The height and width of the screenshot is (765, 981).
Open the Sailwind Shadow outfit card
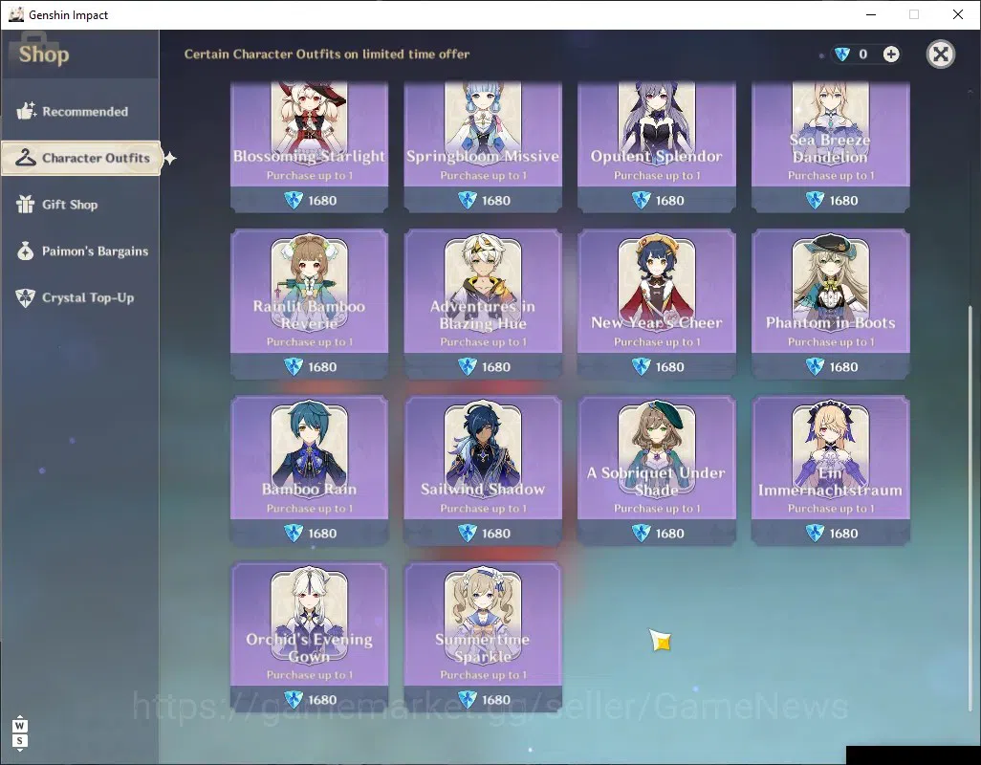(x=482, y=470)
